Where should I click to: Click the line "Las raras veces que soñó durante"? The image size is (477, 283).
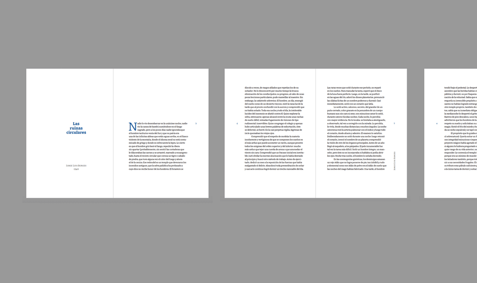(x=354, y=88)
